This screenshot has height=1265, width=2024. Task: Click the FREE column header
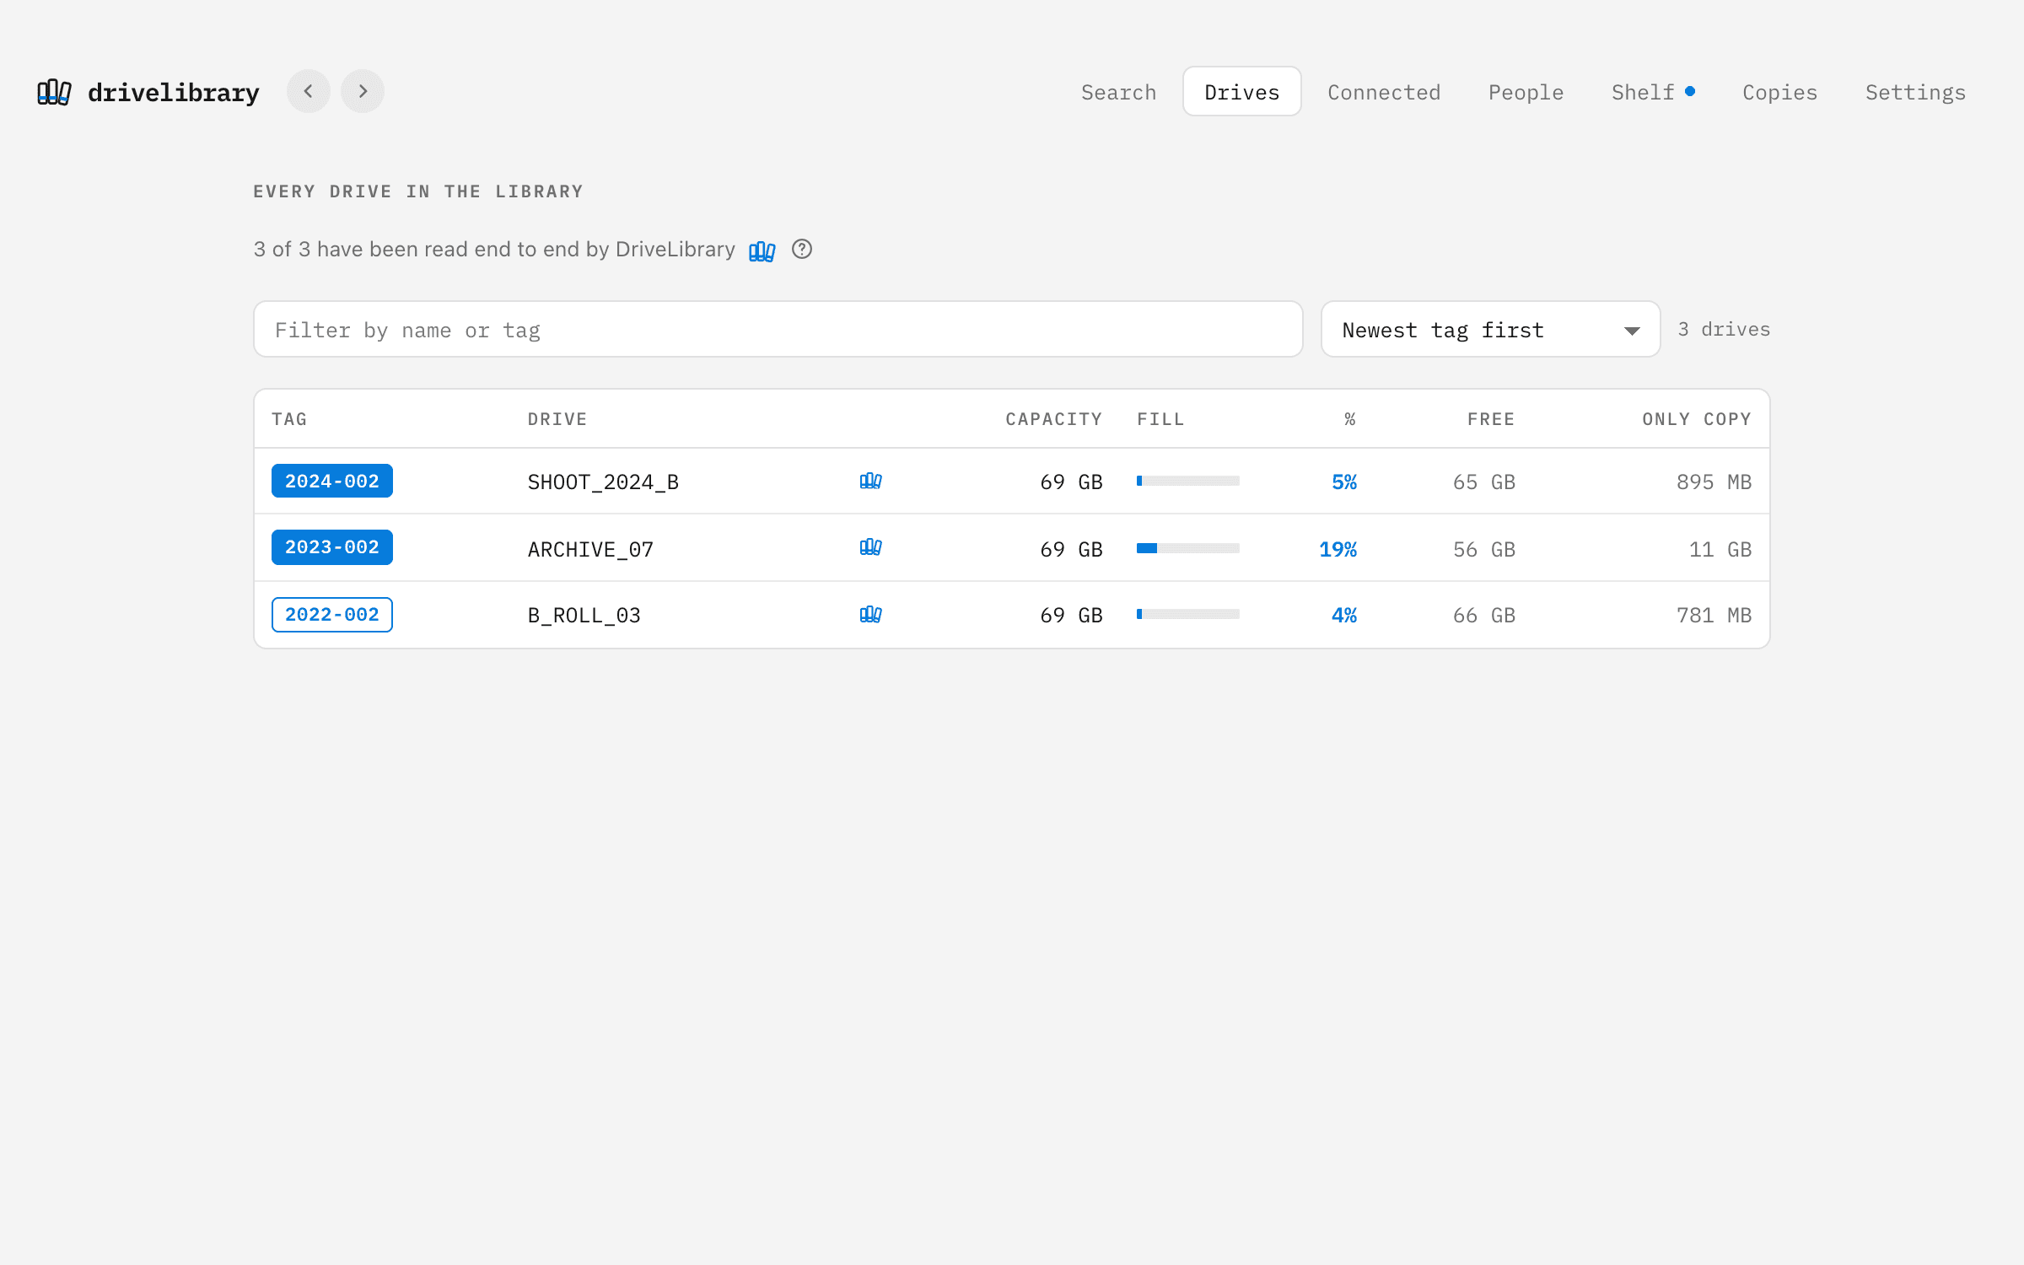point(1491,419)
